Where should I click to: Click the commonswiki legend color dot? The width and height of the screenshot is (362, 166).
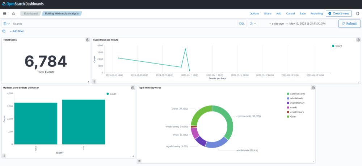(287, 93)
